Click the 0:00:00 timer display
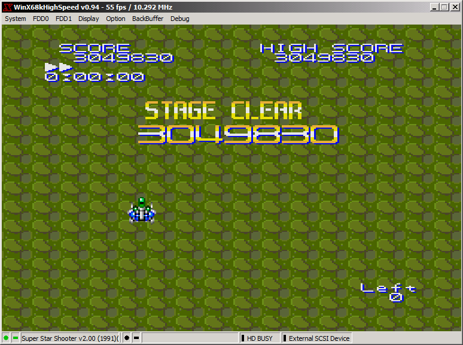The width and height of the screenshot is (463, 345). [x=95, y=77]
